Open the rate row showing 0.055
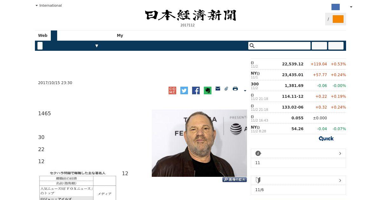The image size is (381, 200). (x=298, y=118)
